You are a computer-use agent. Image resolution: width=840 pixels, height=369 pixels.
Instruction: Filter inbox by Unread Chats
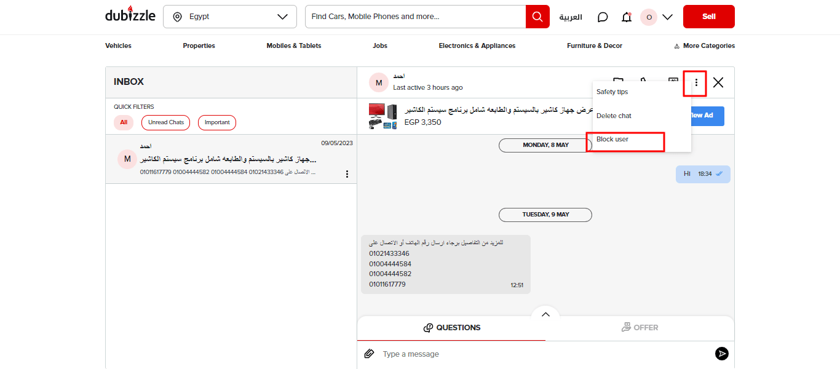[x=165, y=122]
